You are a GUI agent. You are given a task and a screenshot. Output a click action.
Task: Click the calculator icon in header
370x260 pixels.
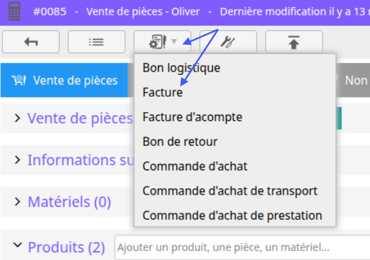[14, 12]
